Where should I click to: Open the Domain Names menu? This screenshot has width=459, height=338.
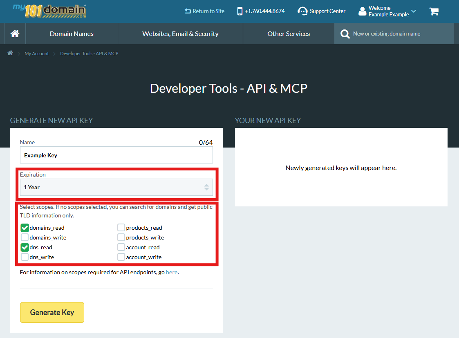[x=72, y=34]
